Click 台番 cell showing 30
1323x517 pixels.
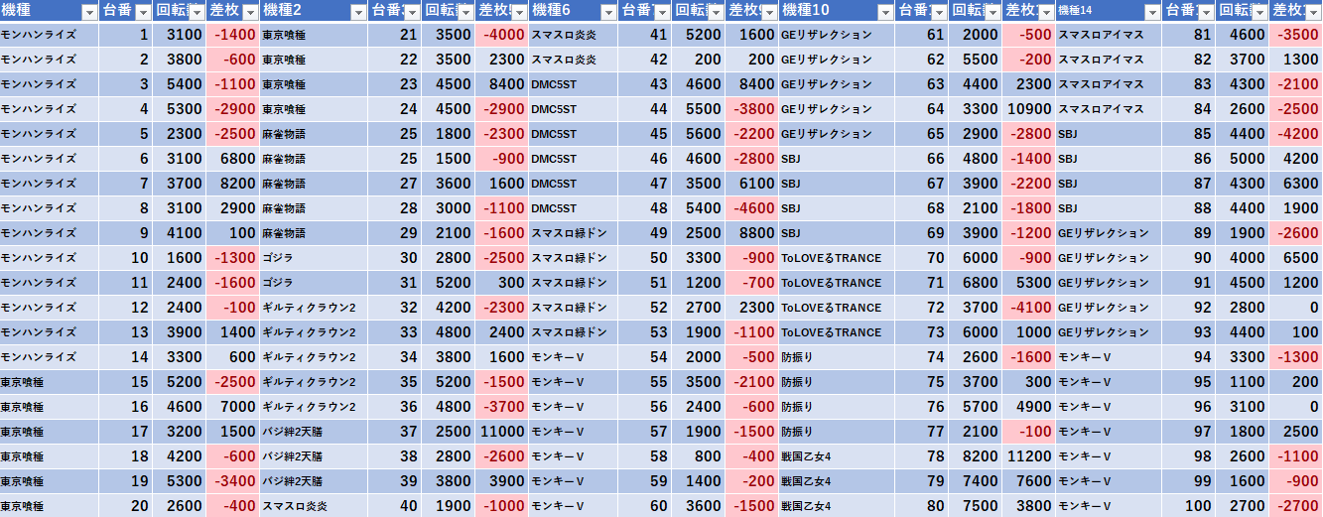pos(394,258)
